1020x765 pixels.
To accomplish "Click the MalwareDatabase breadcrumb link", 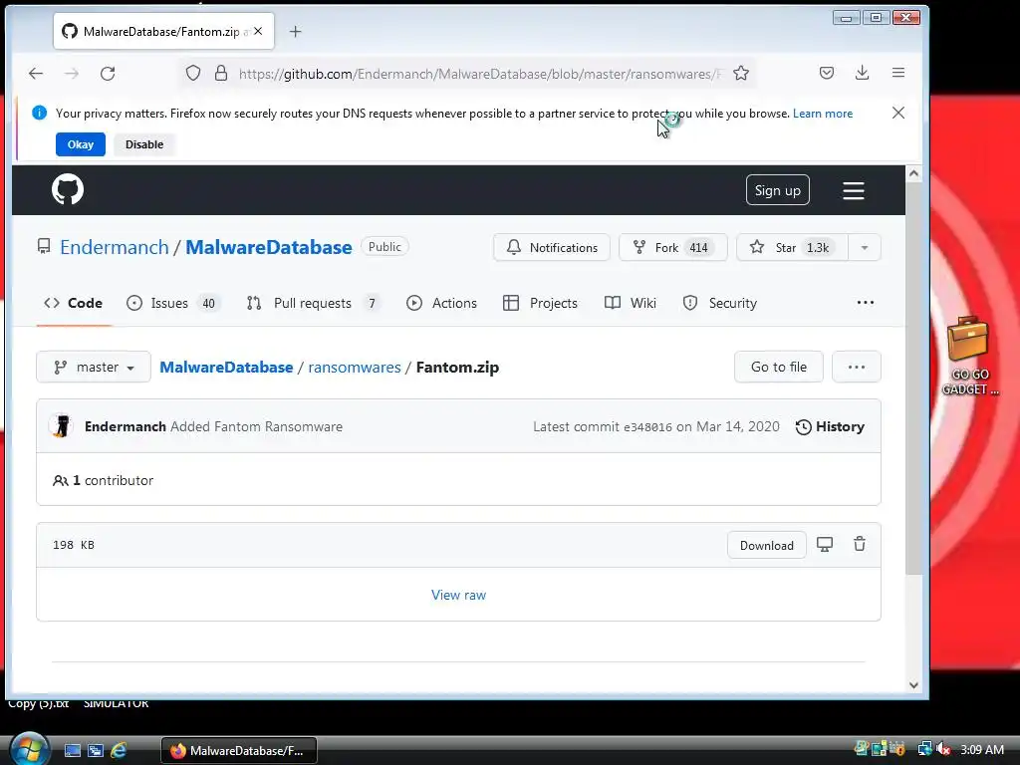I will (226, 367).
